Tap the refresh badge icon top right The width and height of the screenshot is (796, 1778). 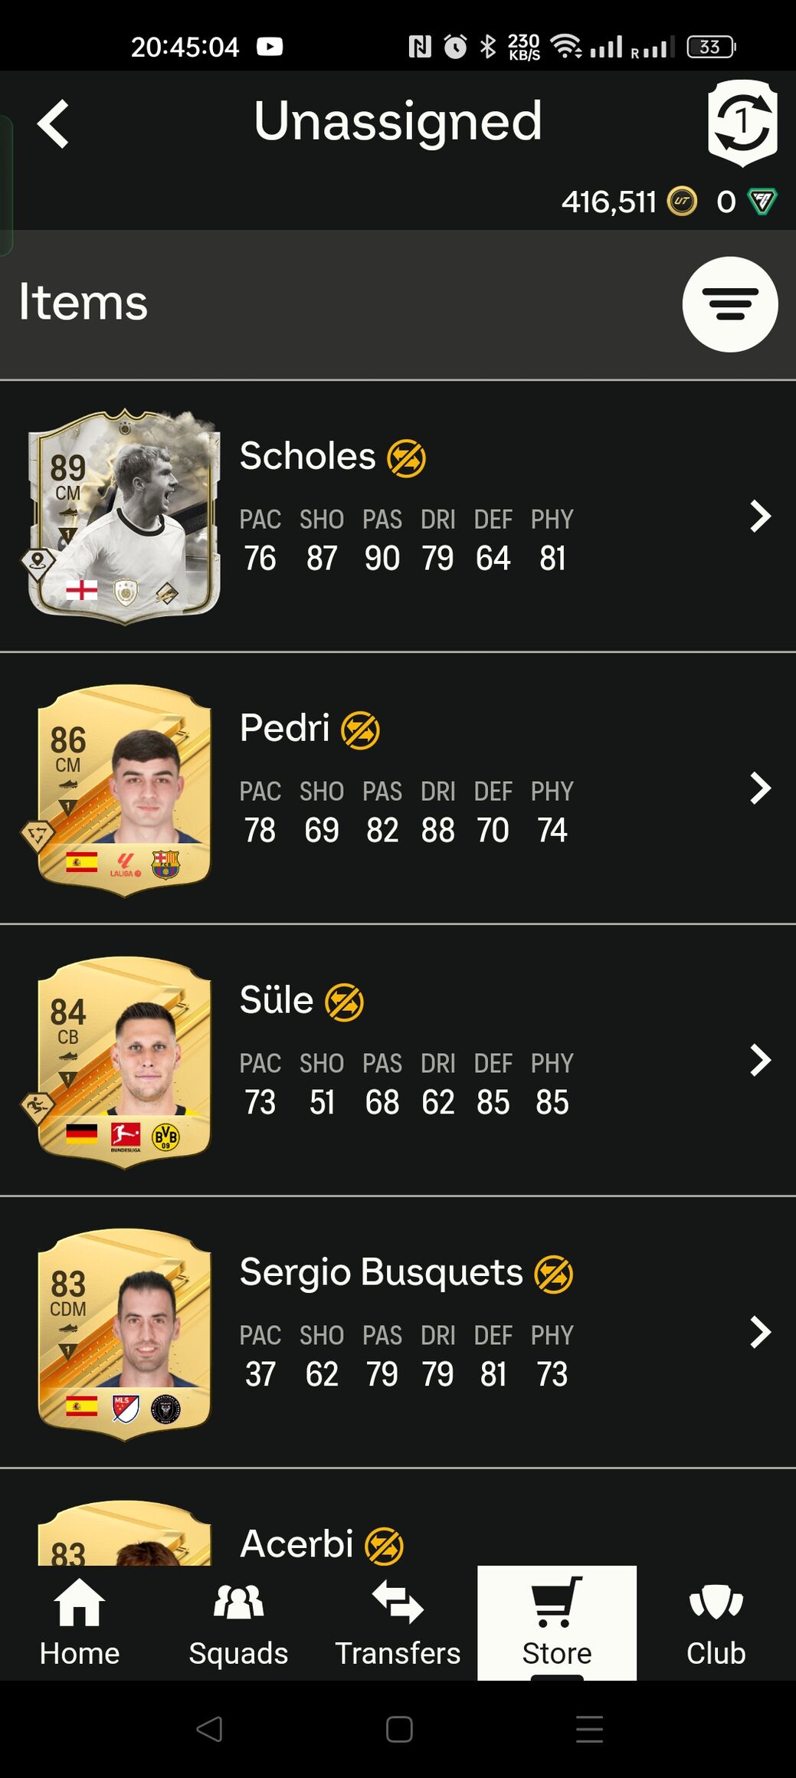point(742,123)
